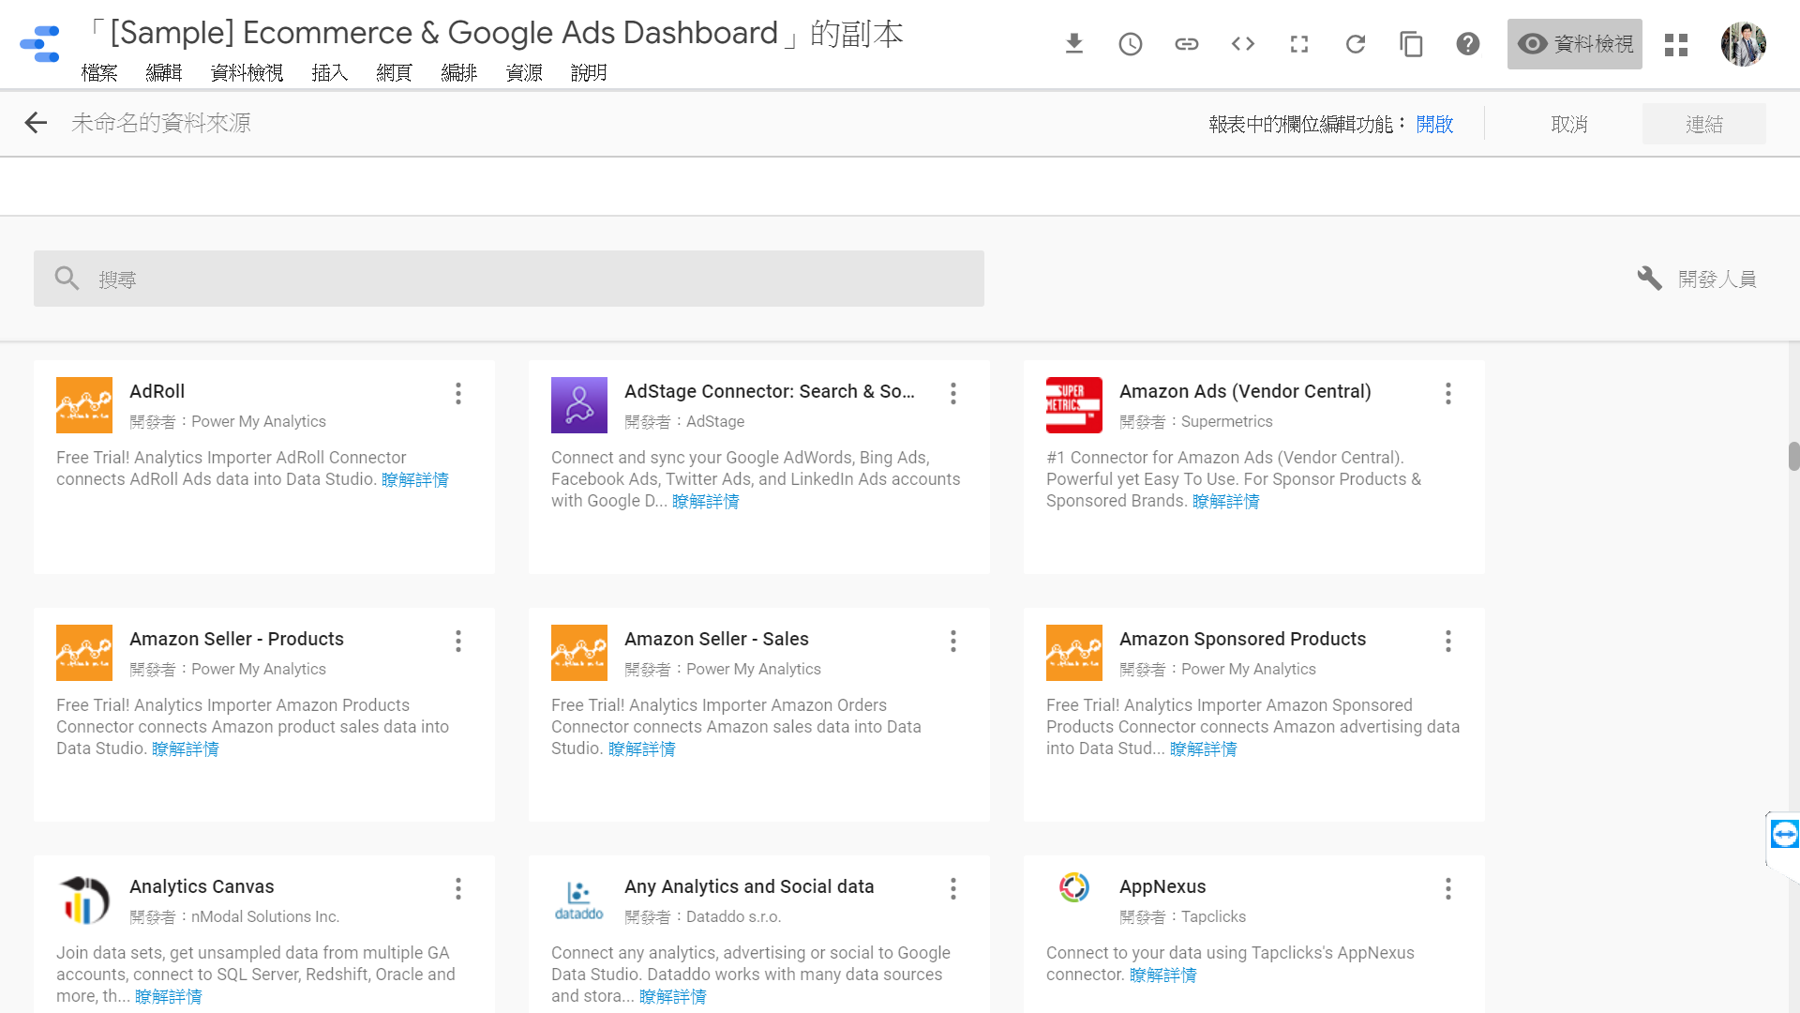Open the help question mark icon
The image size is (1800, 1013).
point(1468,44)
